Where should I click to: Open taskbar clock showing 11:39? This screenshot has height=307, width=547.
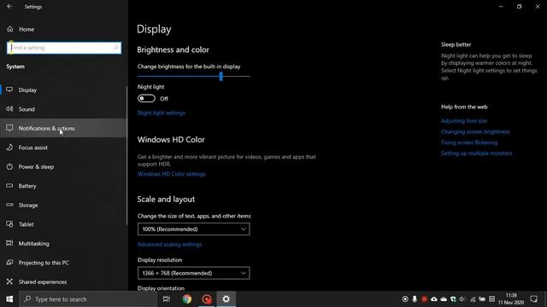coord(511,299)
